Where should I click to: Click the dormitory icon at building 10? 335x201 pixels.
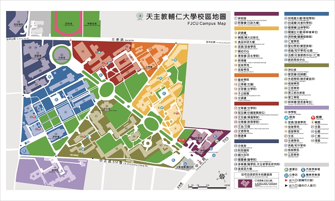[x=160, y=78]
